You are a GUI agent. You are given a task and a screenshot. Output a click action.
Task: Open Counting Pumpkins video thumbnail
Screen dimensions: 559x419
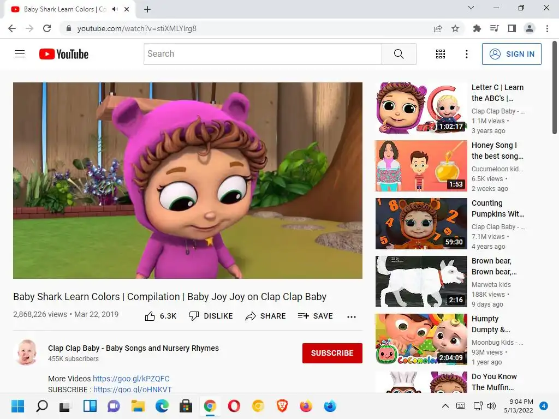(x=421, y=223)
